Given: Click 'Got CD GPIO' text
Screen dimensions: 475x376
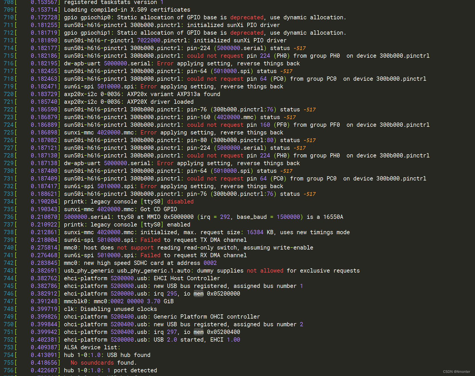Looking at the screenshot, I should (159, 209).
